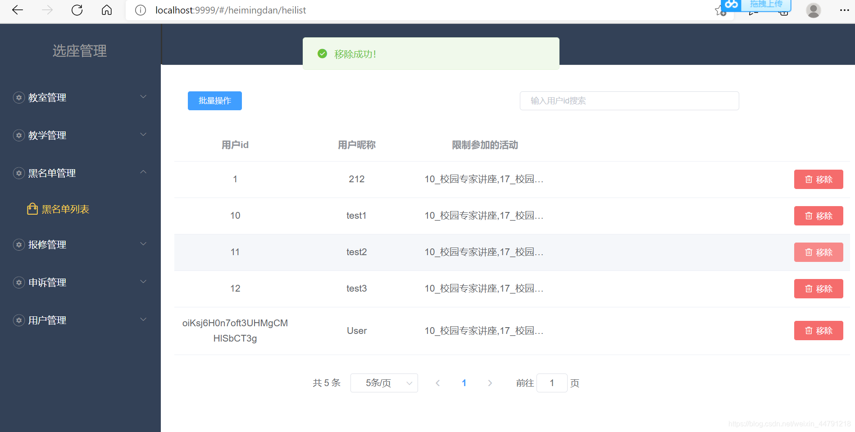Select the 黑名单管理 sidebar menu

(80, 173)
